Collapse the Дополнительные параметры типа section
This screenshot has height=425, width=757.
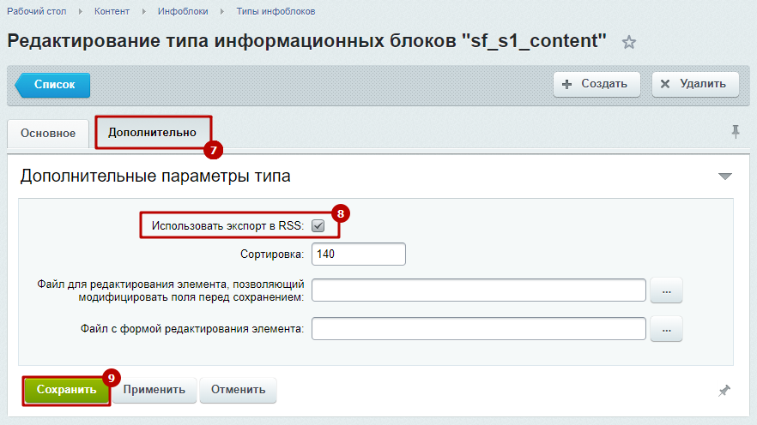(725, 177)
